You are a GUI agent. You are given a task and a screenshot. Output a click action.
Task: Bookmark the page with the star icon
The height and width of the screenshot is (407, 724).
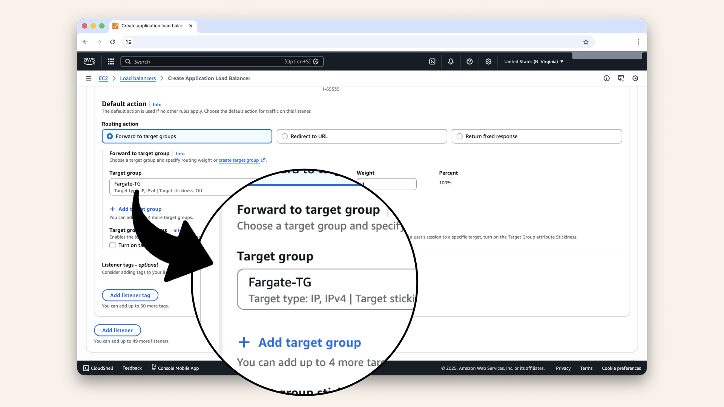click(586, 42)
